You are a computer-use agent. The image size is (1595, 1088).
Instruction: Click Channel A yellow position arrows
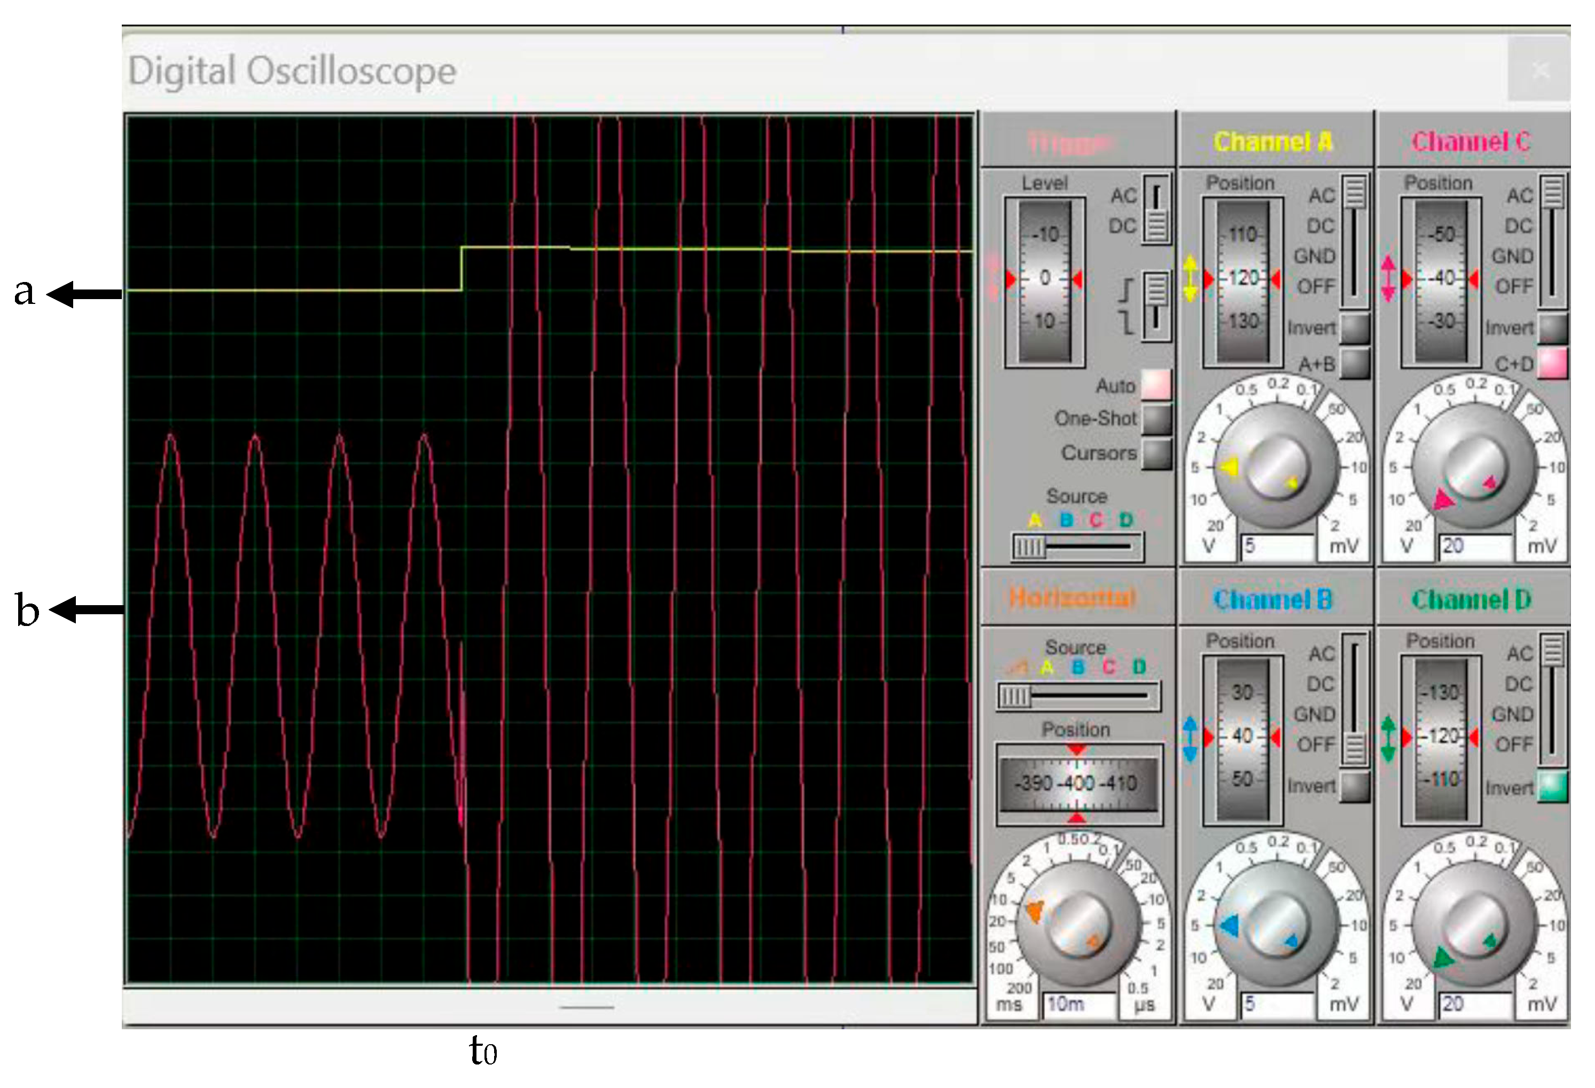(1190, 278)
